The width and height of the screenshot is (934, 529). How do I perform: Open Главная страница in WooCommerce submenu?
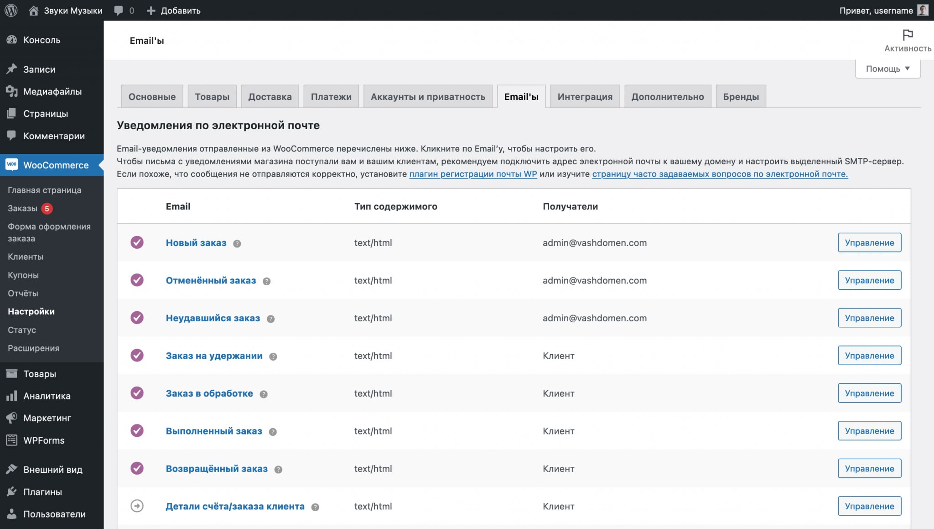pos(44,190)
